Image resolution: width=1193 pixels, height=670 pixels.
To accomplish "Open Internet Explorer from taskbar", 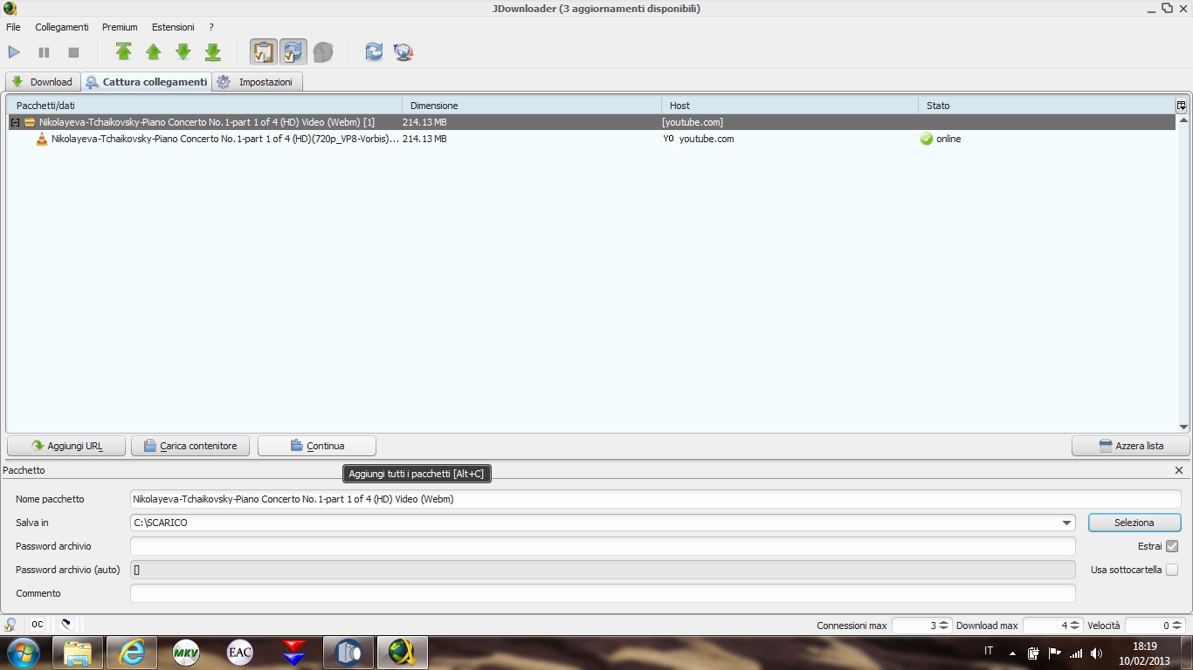I will click(132, 653).
